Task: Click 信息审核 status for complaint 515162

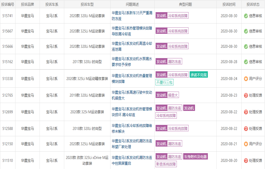Action: [x=255, y=62]
